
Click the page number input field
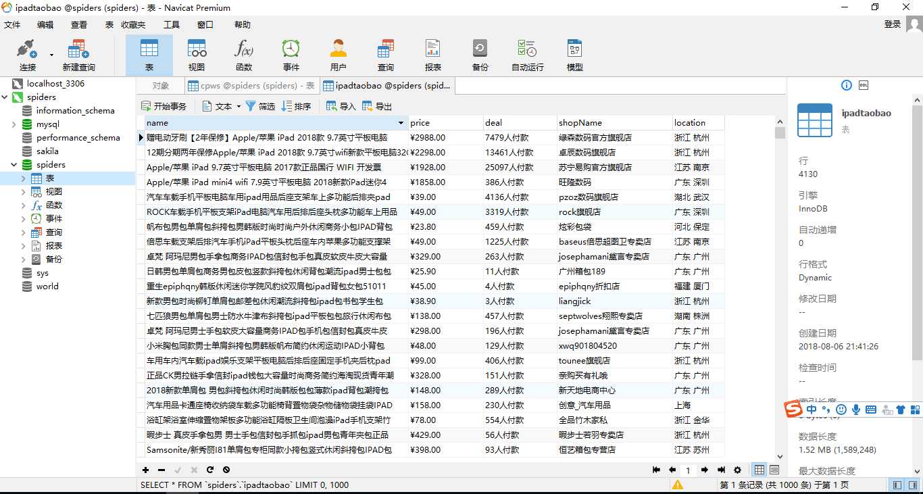(x=689, y=470)
